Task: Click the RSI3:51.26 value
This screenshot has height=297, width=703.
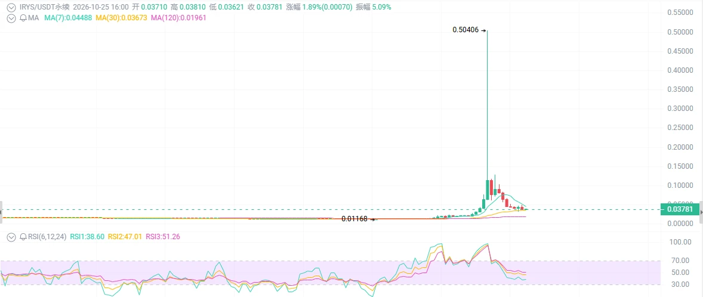Action: 162,237
